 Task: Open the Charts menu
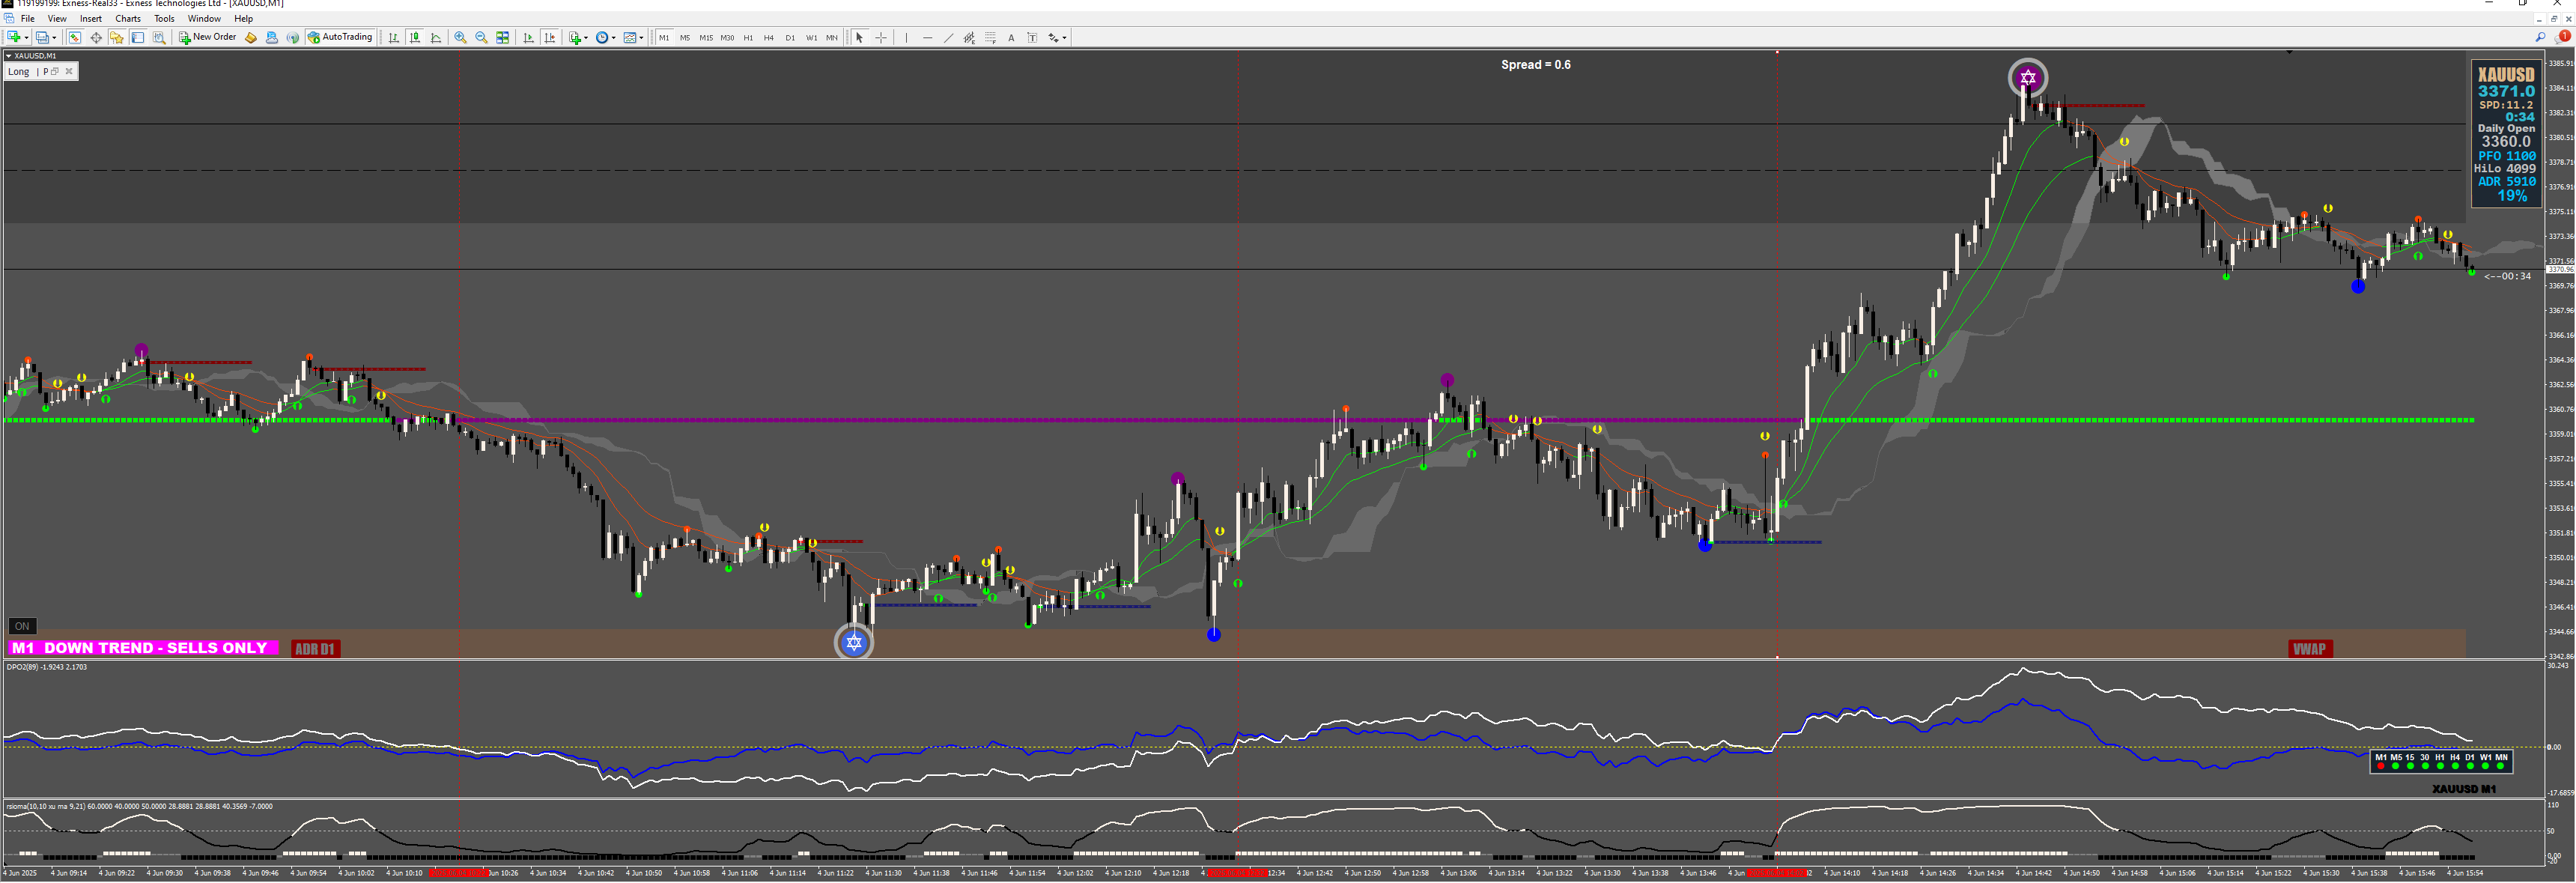(128, 18)
